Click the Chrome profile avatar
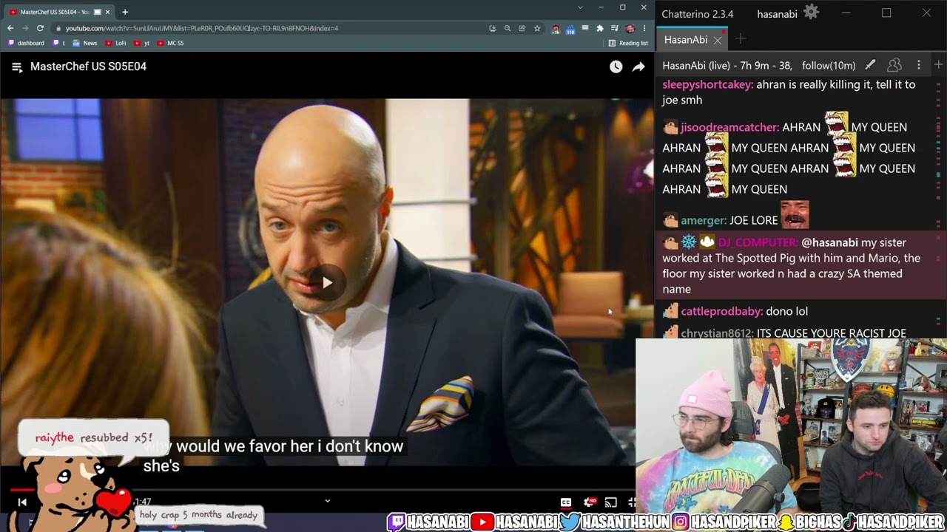 pyautogui.click(x=630, y=28)
